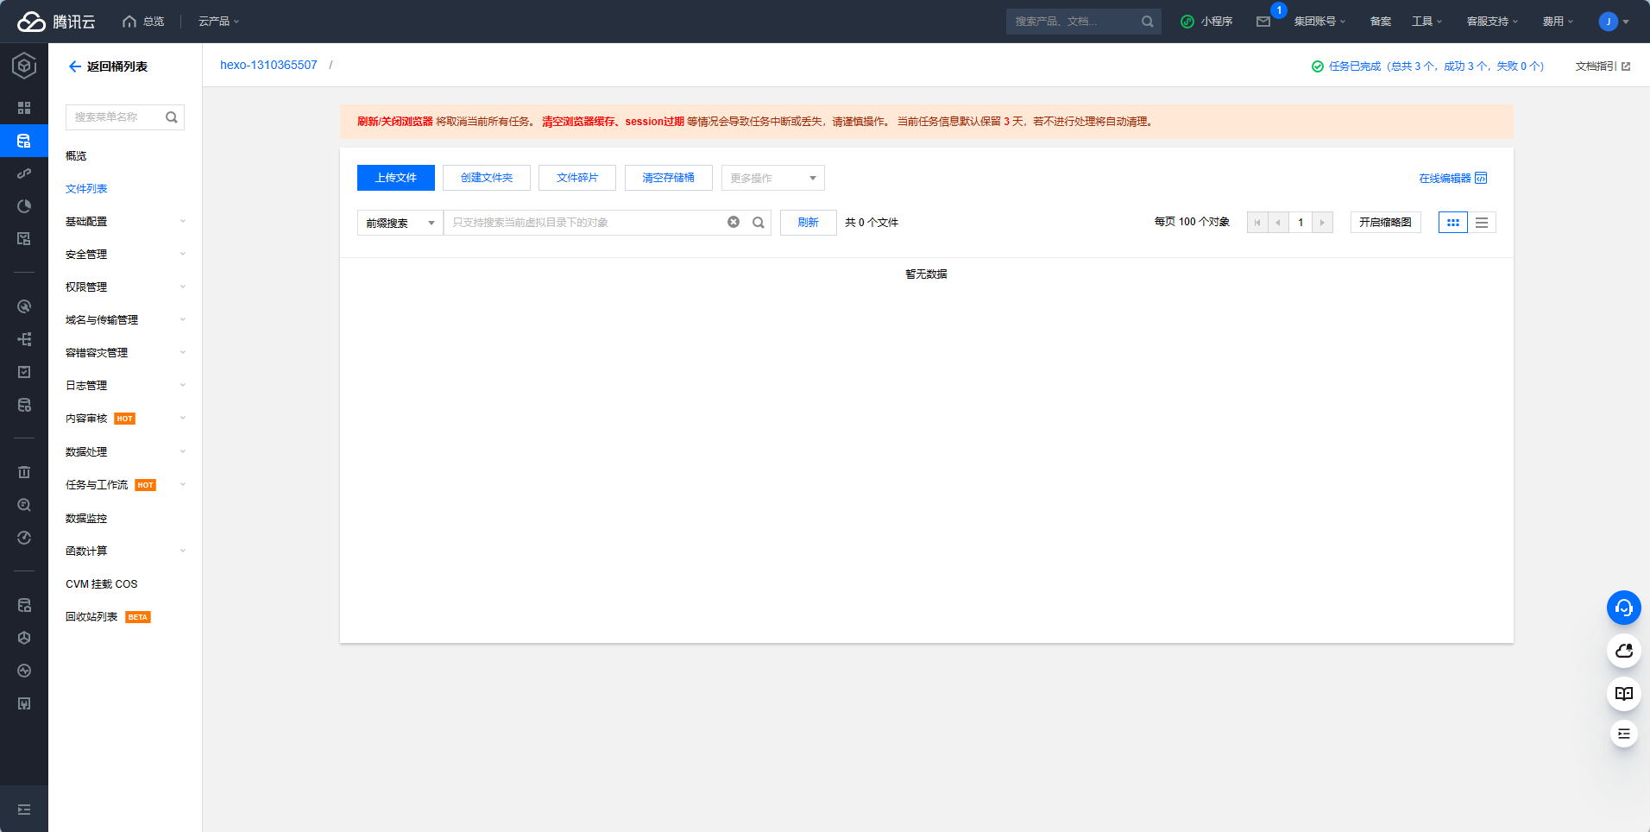Go to next page of file list

[1322, 223]
